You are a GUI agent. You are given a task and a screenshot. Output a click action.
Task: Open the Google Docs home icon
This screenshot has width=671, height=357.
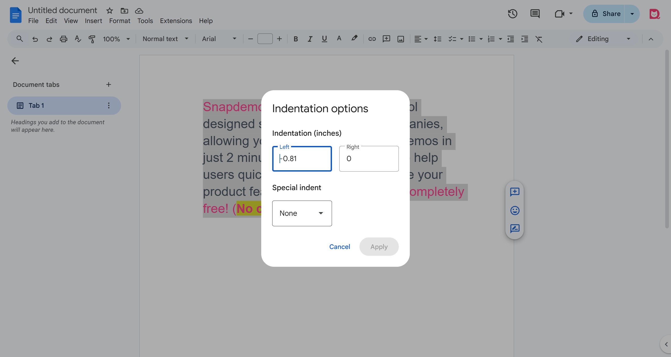pos(16,15)
